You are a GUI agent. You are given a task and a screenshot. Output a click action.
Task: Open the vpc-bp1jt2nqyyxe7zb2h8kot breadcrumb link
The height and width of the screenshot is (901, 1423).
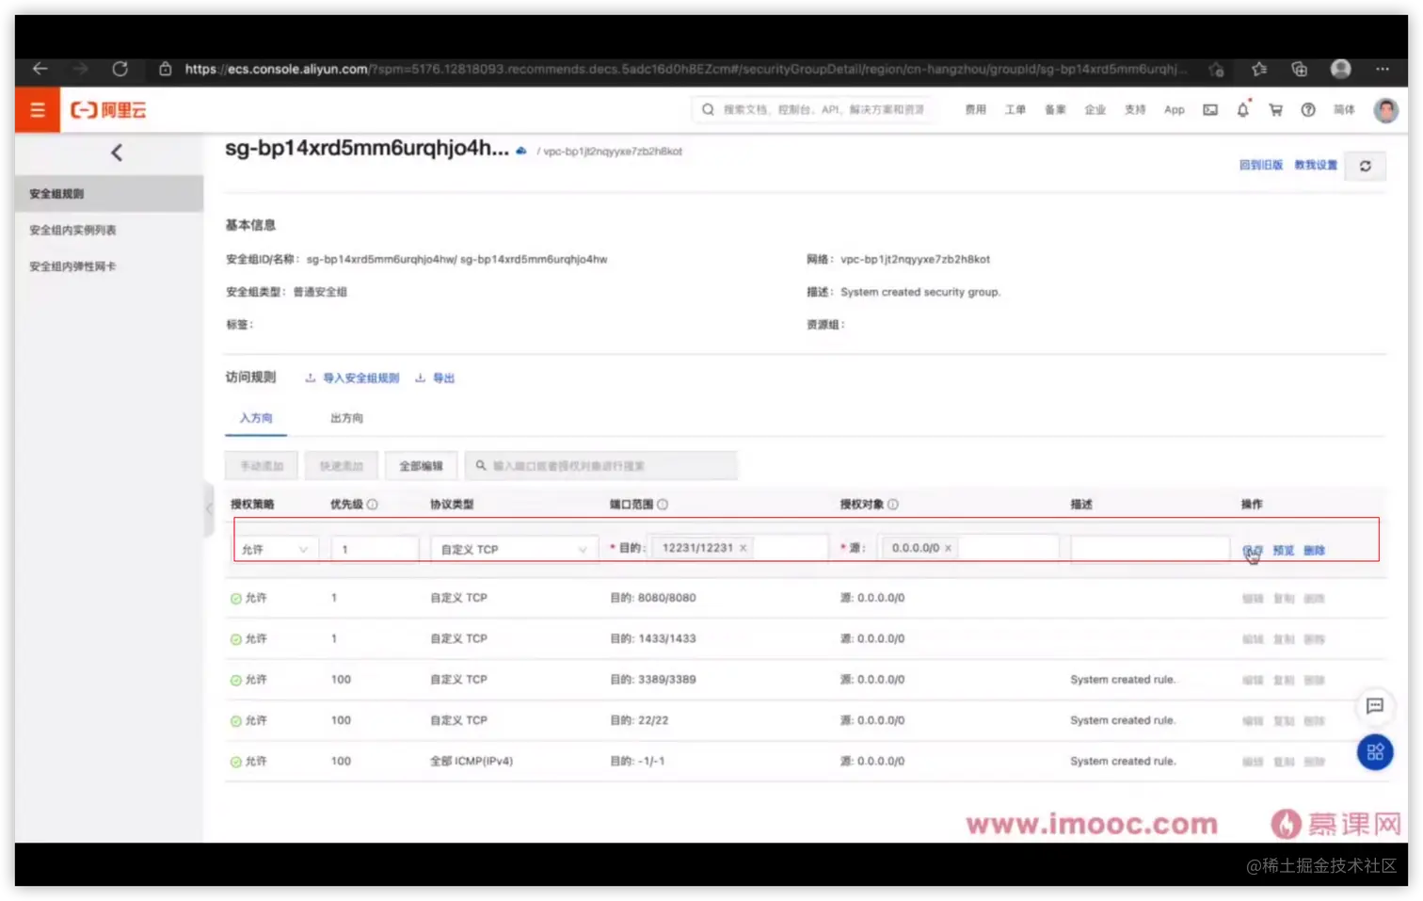[x=613, y=152]
